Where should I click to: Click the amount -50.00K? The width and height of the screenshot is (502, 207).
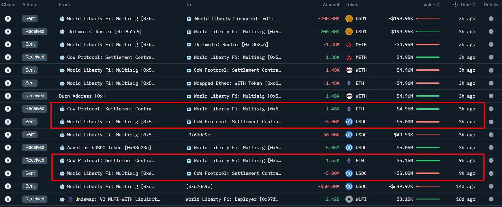point(330,135)
